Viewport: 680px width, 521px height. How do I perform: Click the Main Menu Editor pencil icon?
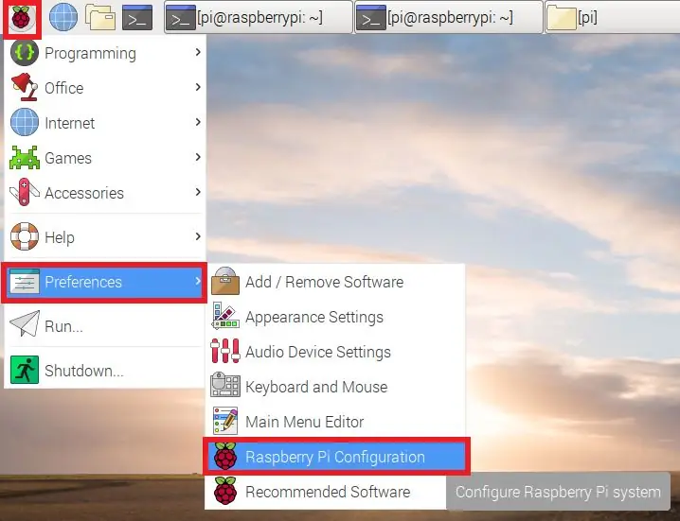tap(225, 421)
